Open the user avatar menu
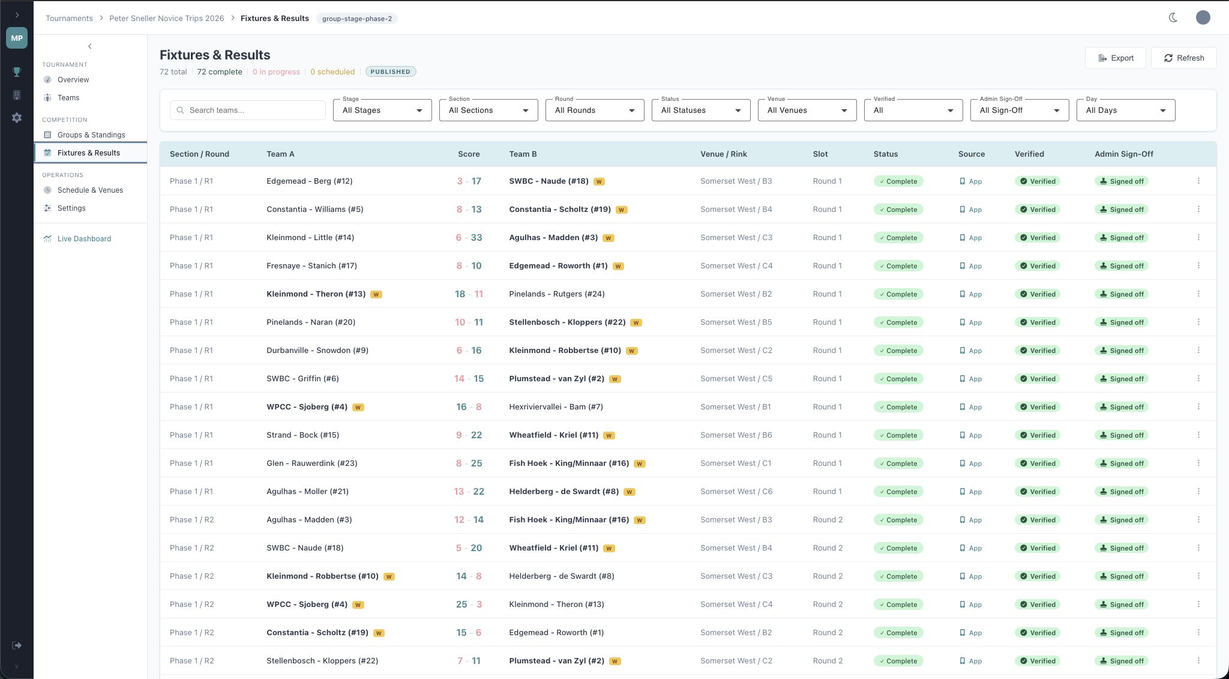 (x=1203, y=17)
